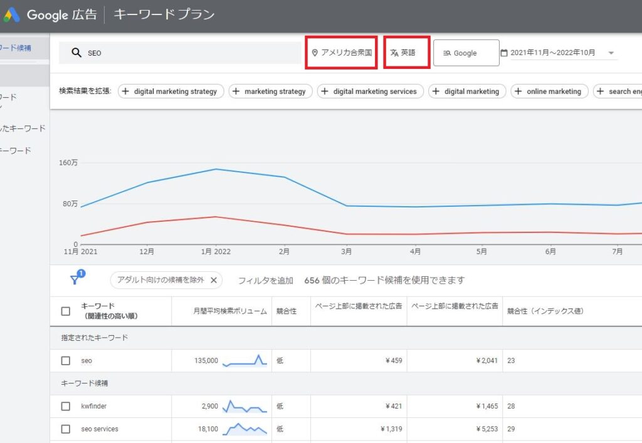Open the アメリカ合衆国 location selector
This screenshot has width=642, height=443.
tap(342, 53)
